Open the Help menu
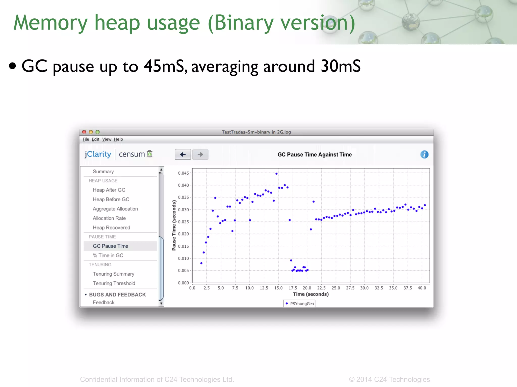517x387 pixels. 118,139
